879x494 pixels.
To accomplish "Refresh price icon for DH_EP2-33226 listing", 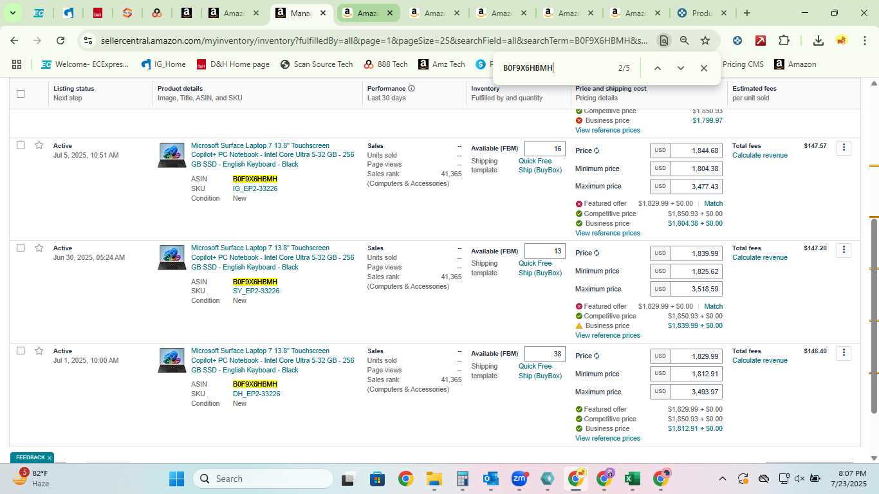I will (597, 356).
